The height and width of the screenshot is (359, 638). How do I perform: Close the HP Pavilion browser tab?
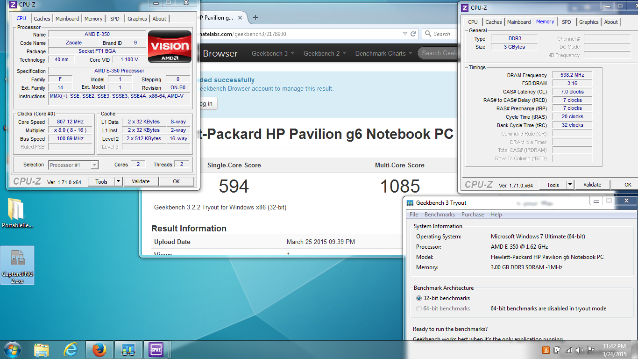(x=240, y=18)
